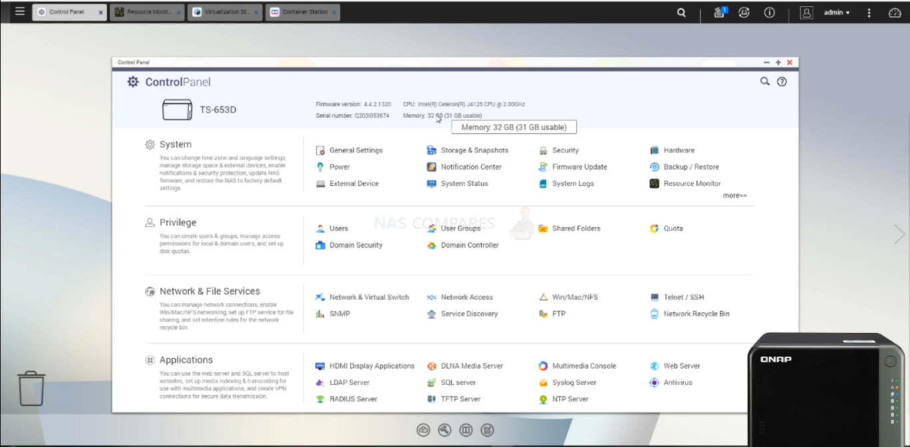Open FTP settings
This screenshot has width=910, height=447.
tap(552, 314)
